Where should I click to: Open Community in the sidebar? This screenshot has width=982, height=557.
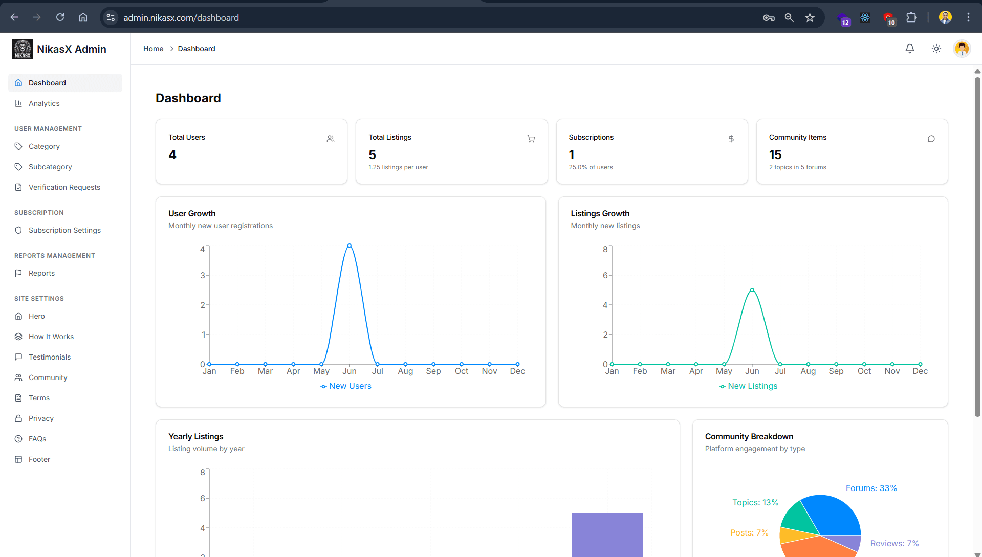65,377
